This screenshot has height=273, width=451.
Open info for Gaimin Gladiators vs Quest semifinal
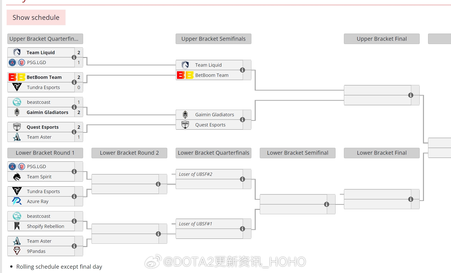click(242, 120)
